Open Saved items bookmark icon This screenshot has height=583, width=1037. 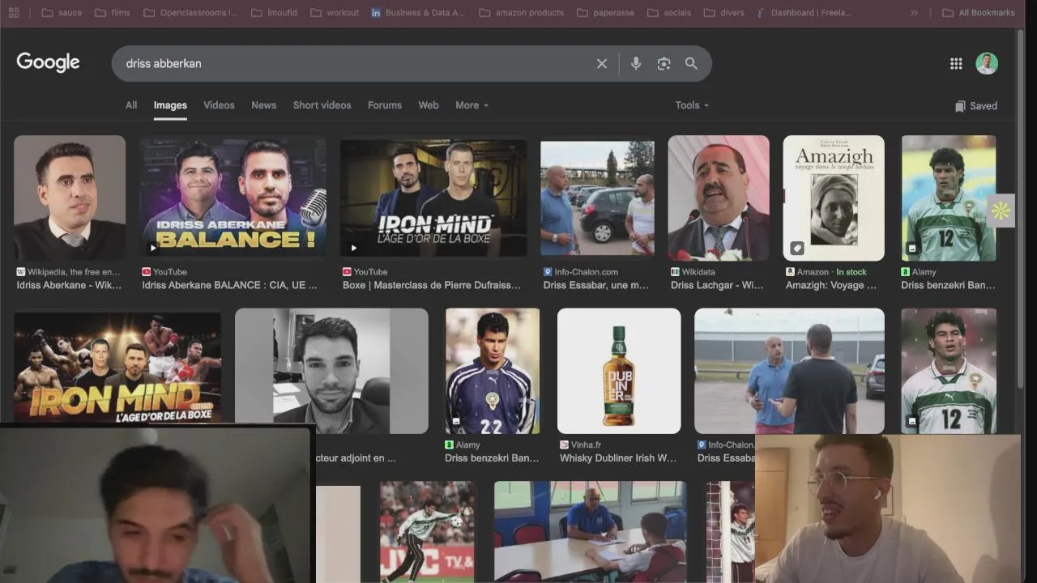pyautogui.click(x=975, y=106)
